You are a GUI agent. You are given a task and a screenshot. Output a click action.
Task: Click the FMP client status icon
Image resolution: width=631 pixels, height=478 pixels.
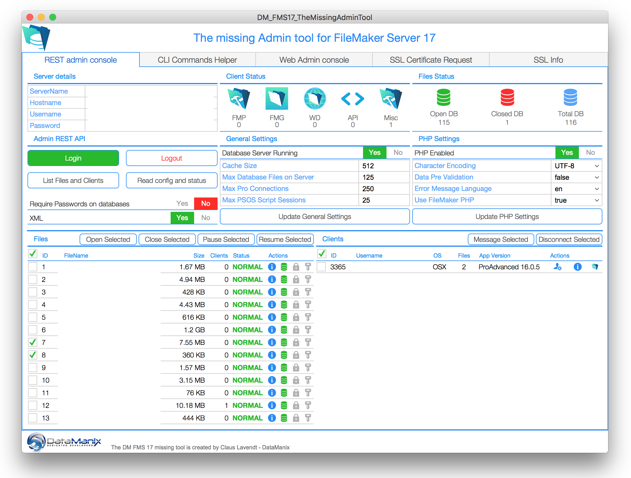click(239, 98)
